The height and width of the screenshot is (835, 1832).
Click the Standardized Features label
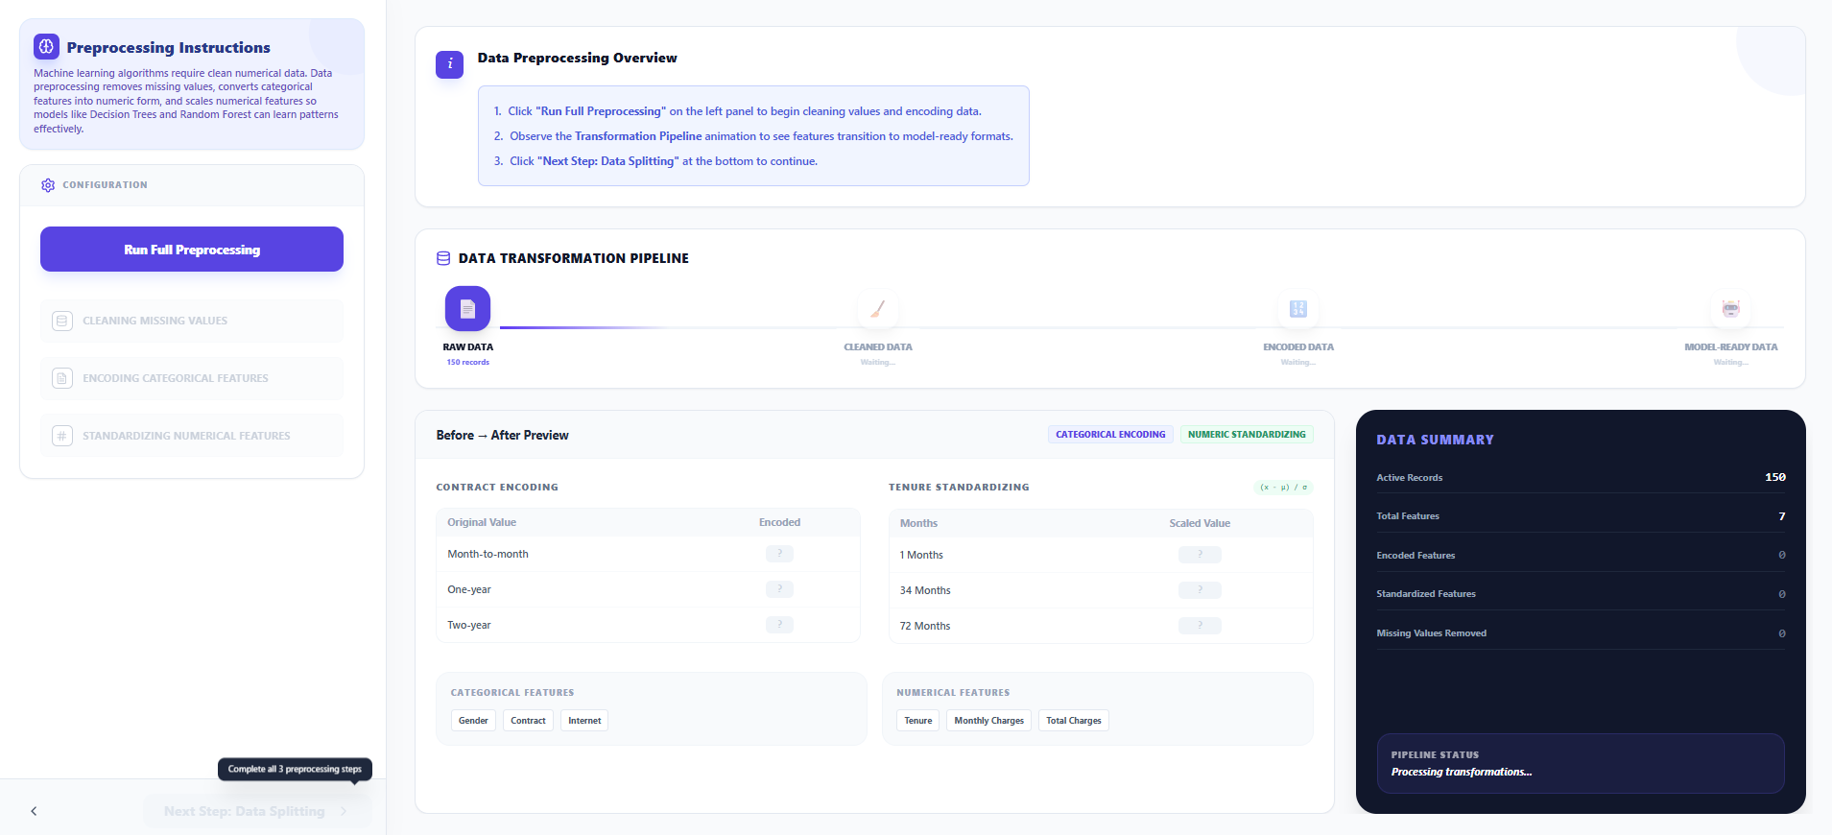click(1426, 594)
